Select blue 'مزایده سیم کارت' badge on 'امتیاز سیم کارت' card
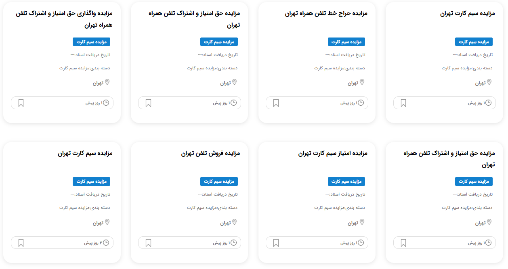 pos(346,181)
